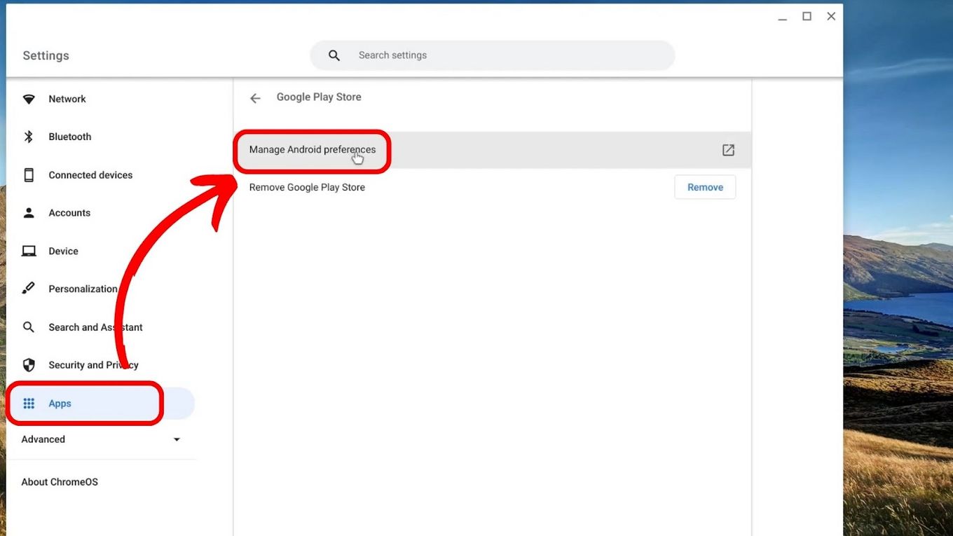Click the external link icon beside Manage Android preferences

click(x=727, y=149)
